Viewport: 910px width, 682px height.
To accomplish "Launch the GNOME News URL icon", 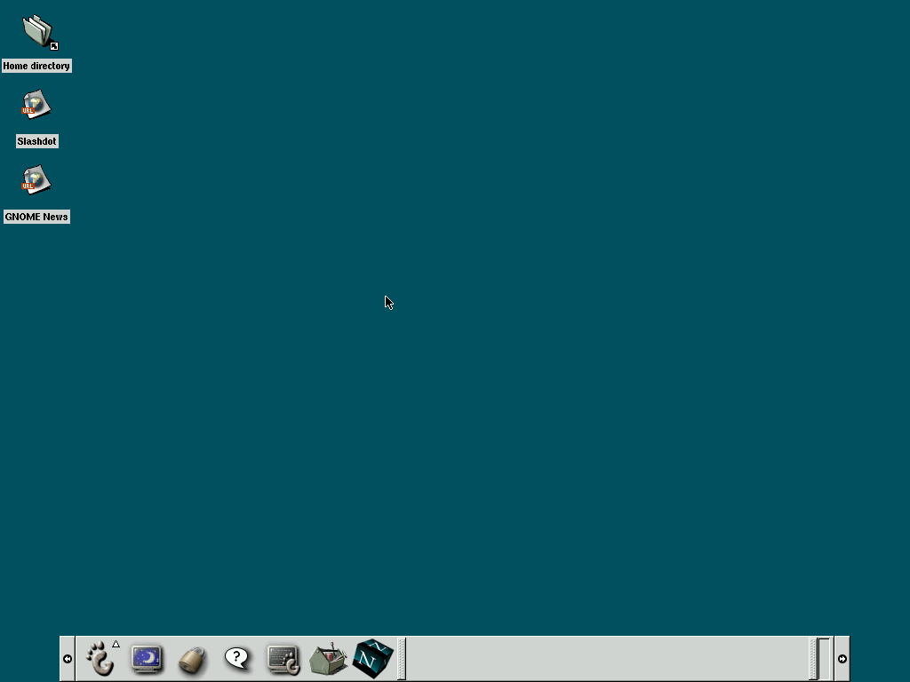I will pos(36,180).
